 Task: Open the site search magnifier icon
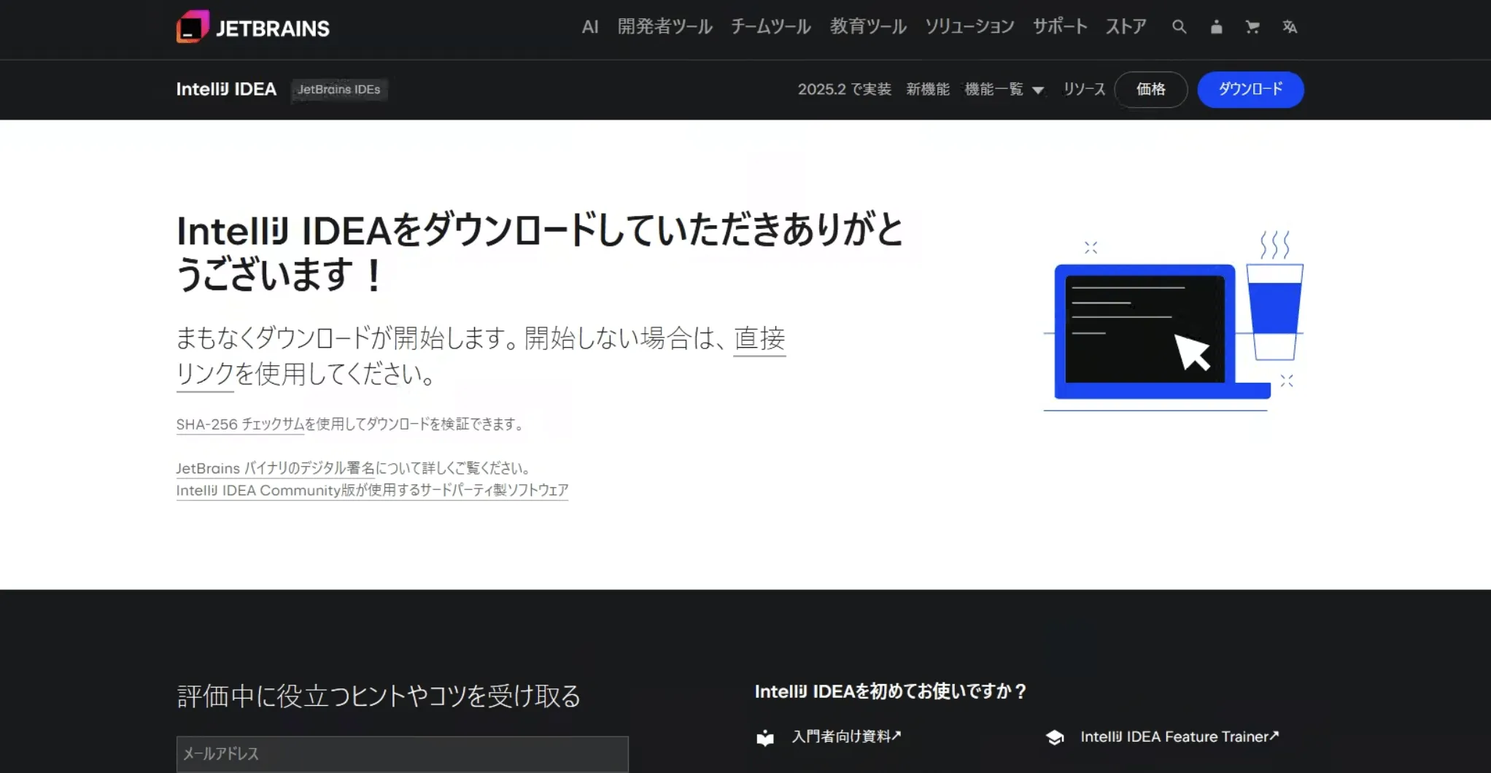point(1179,27)
